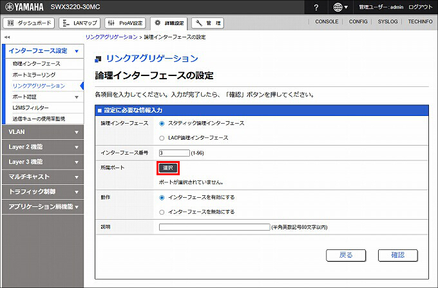Expand the VLAN menu section
438x288 pixels.
[43, 132]
